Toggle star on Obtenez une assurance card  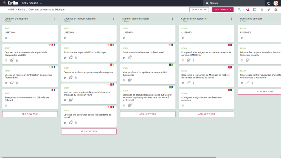point(108,107)
